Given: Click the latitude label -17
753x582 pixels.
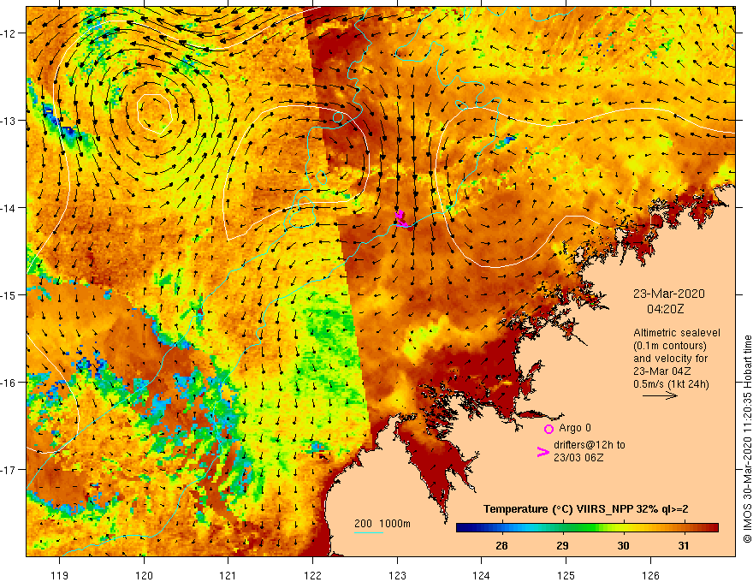Looking at the screenshot, I should [9, 470].
